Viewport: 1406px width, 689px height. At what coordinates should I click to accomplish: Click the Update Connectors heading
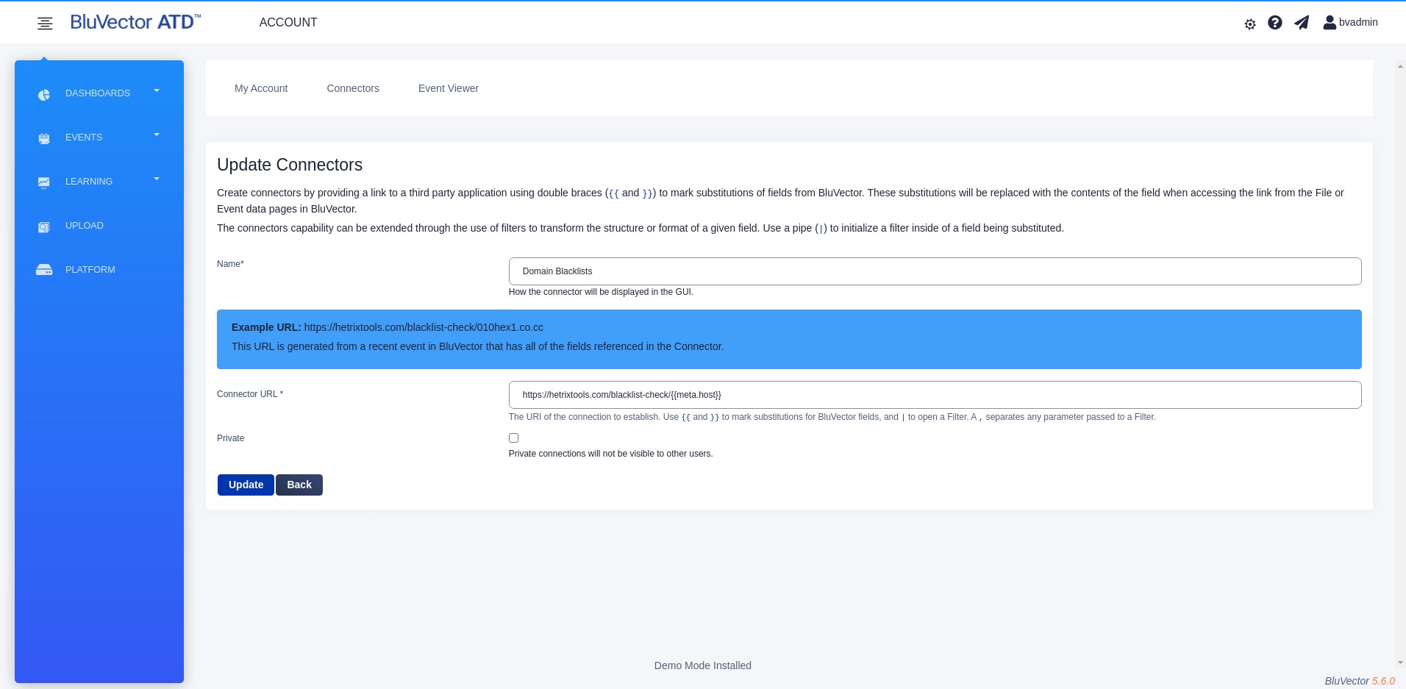coord(290,165)
